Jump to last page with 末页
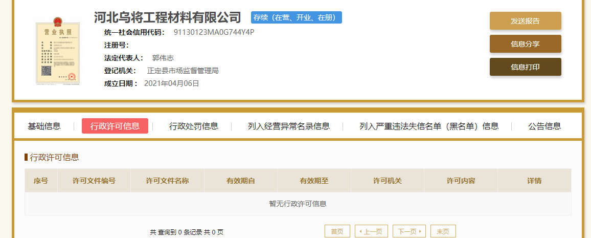 [x=443, y=231]
